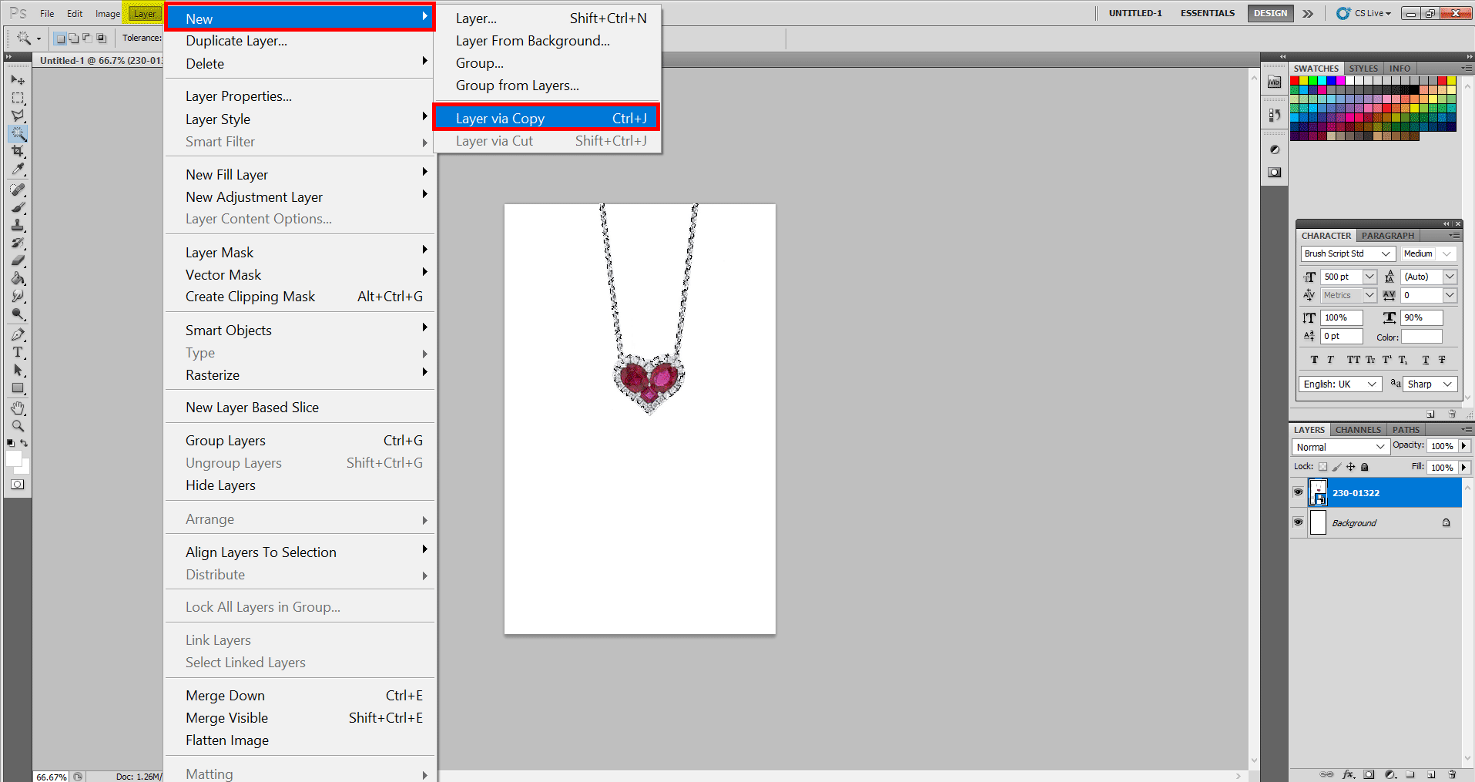This screenshot has height=782, width=1475.
Task: Click the delete layer trash icon
Action: coord(1452,774)
